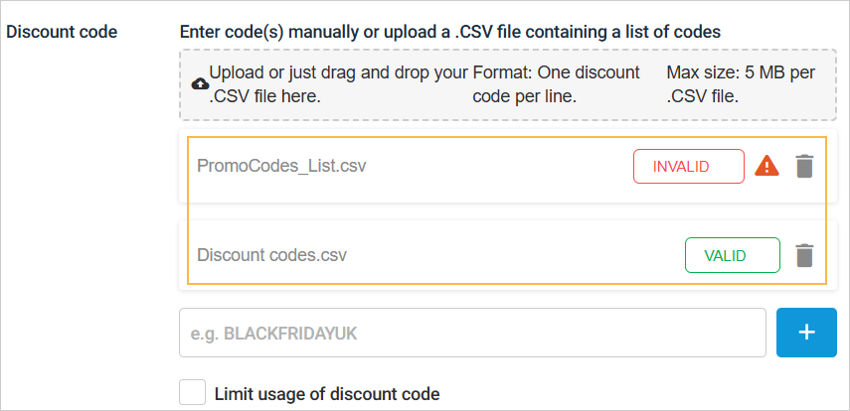The width and height of the screenshot is (850, 411).
Task: Select the PromoCodes_List.csv file name
Action: pos(281,166)
